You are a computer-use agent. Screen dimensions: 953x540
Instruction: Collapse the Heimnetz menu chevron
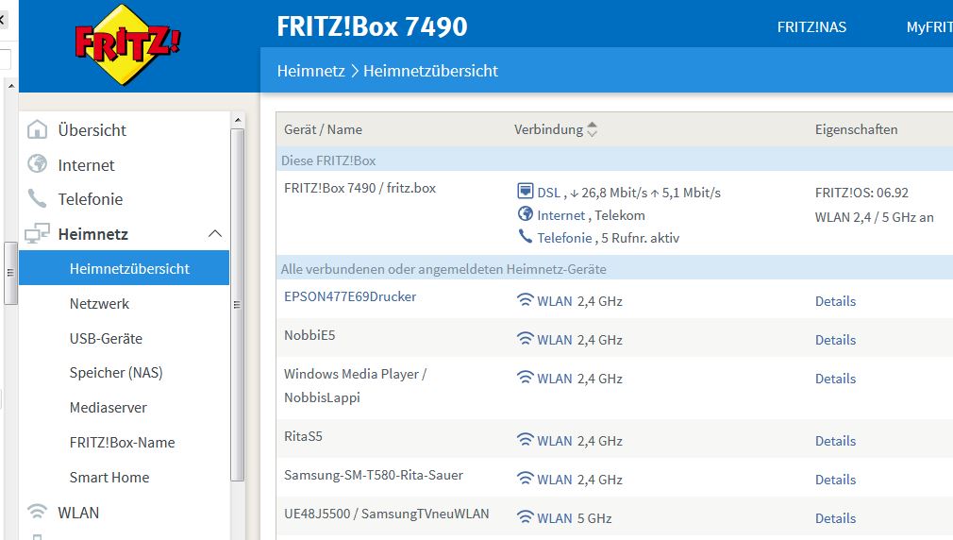215,233
